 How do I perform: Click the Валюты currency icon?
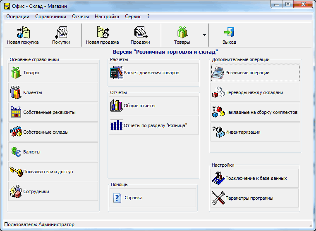pyautogui.click(x=16, y=152)
